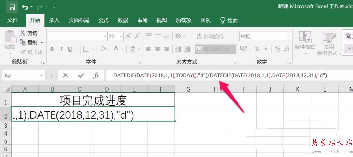The width and height of the screenshot is (353, 157).
Task: Click the fx Insert Function icon
Action: click(96, 75)
